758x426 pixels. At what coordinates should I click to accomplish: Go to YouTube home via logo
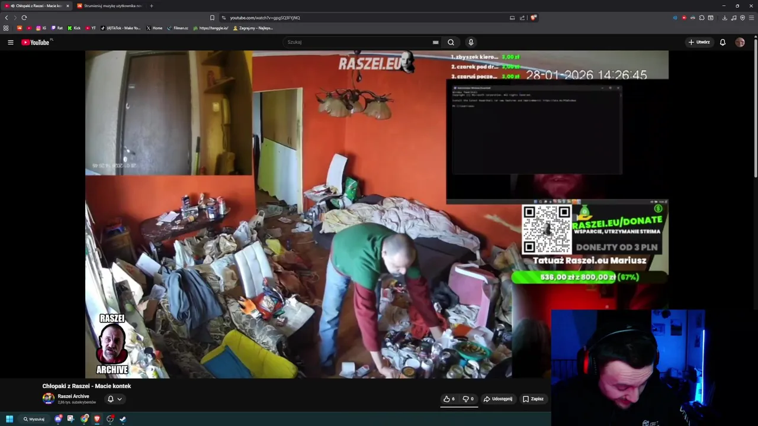36,42
